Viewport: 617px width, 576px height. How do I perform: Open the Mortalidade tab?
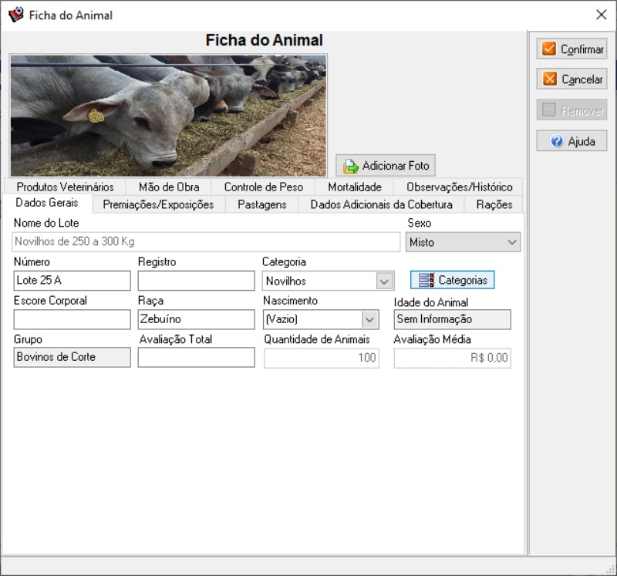[354, 187]
